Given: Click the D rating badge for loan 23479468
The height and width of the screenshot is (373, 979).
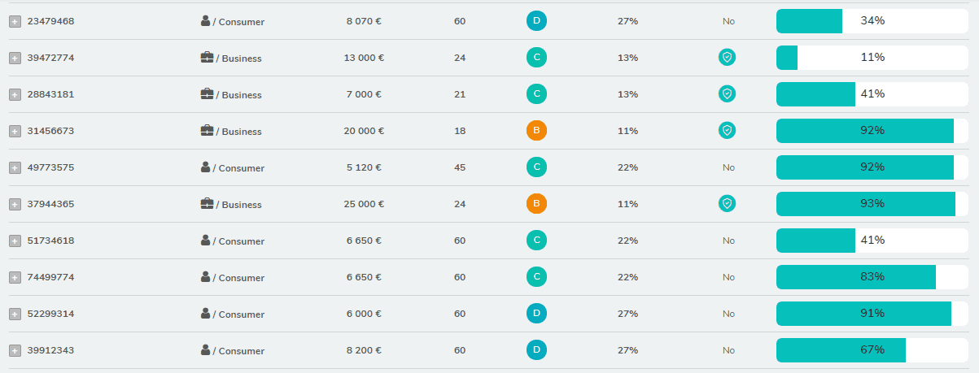Looking at the screenshot, I should [536, 20].
